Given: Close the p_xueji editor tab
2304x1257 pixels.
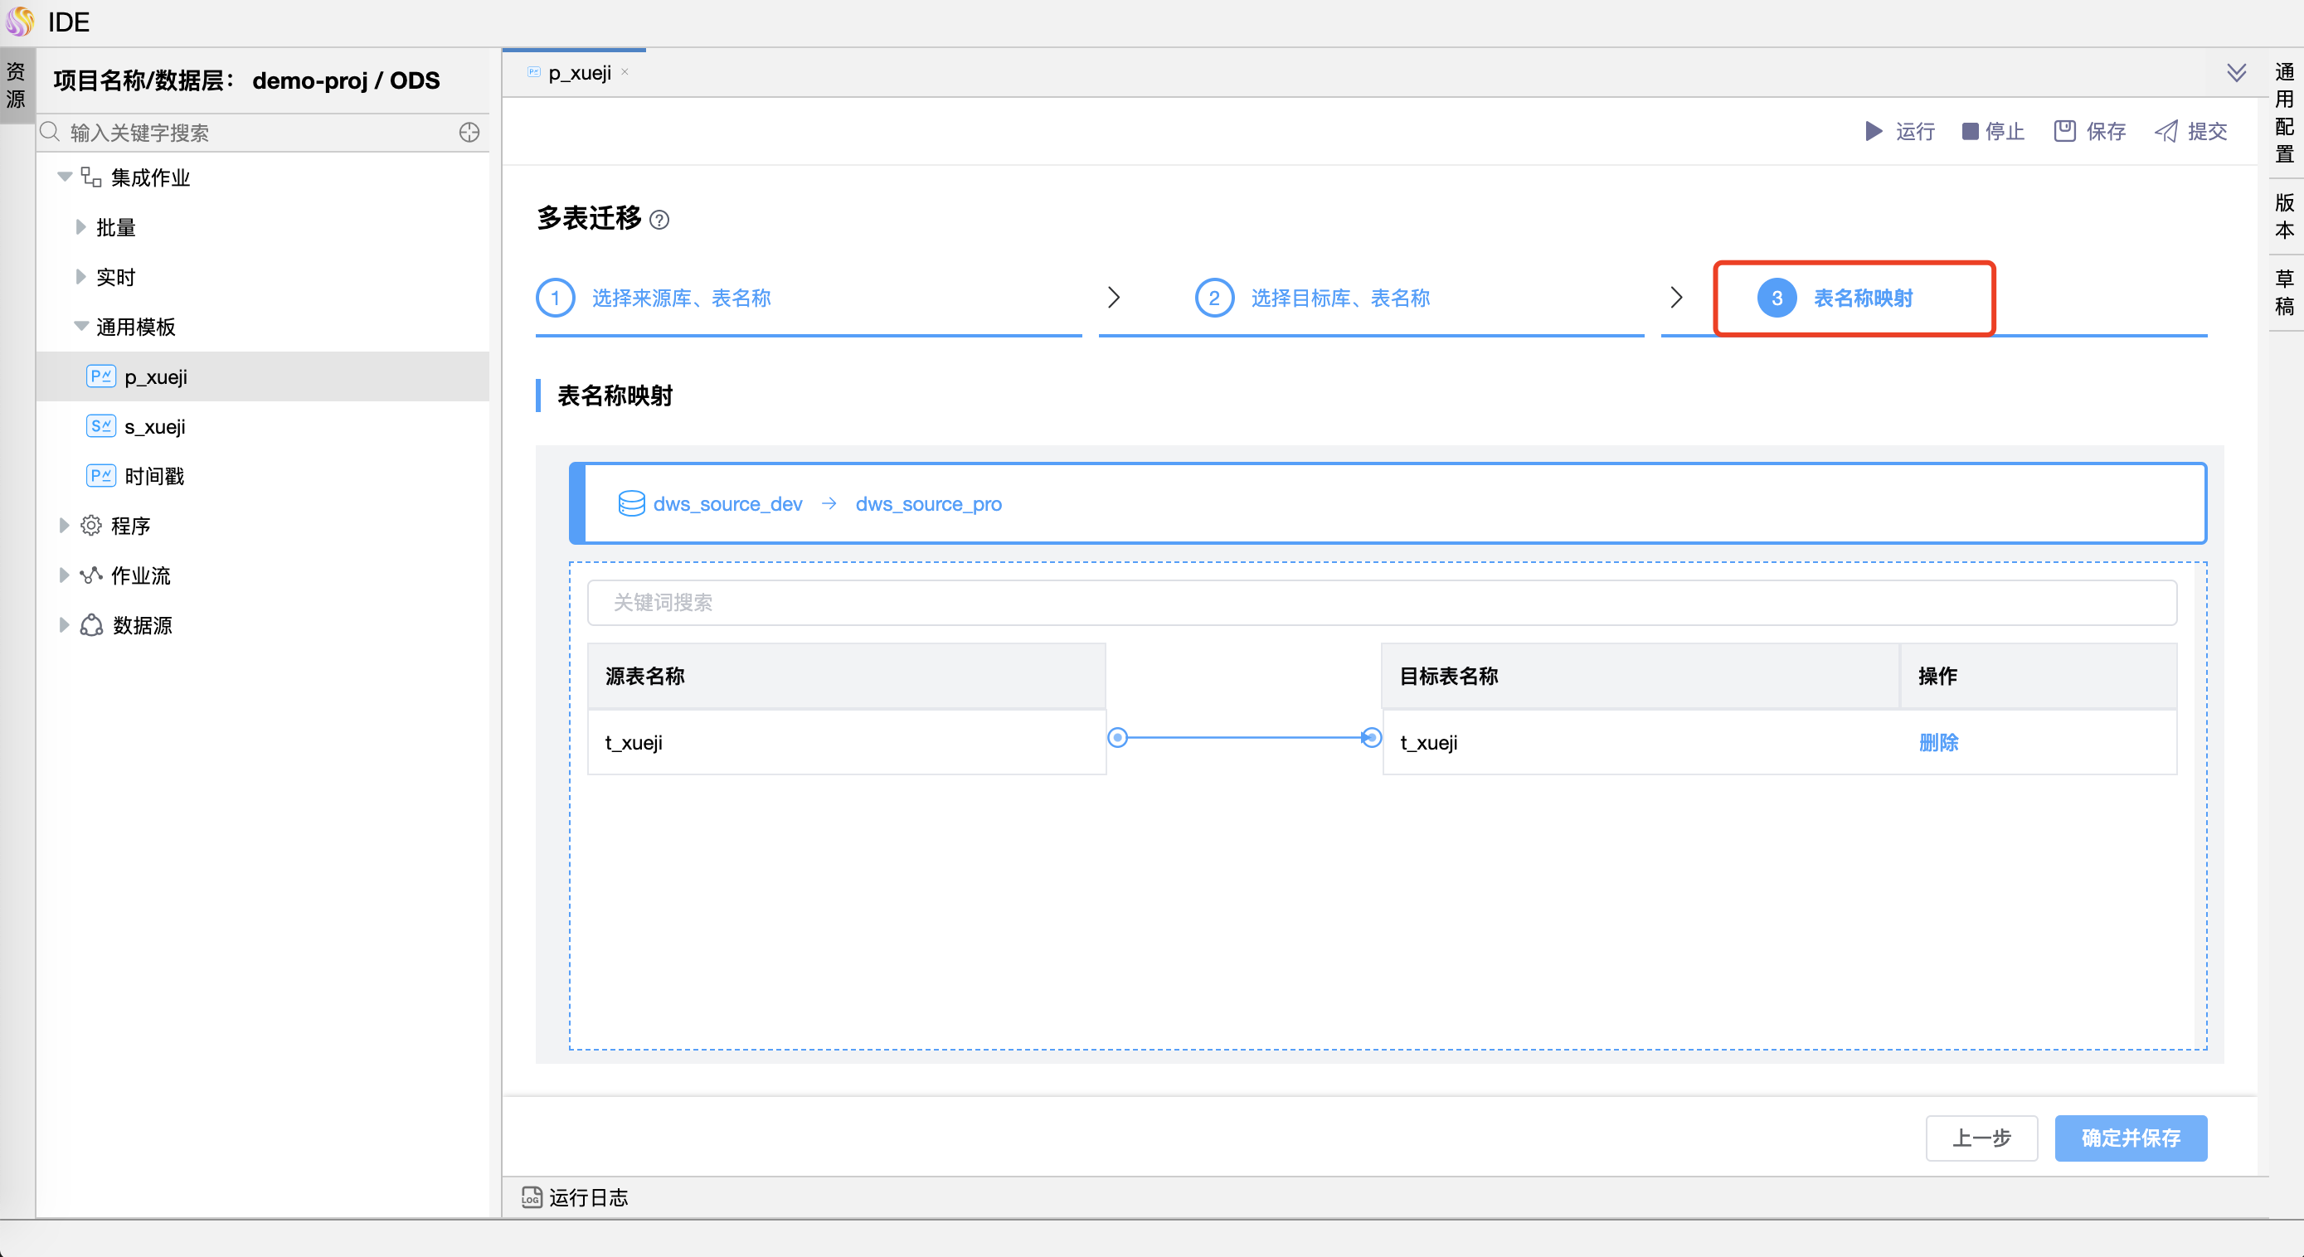Looking at the screenshot, I should pyautogui.click(x=625, y=72).
